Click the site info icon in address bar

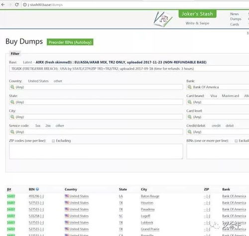click(x=25, y=5)
